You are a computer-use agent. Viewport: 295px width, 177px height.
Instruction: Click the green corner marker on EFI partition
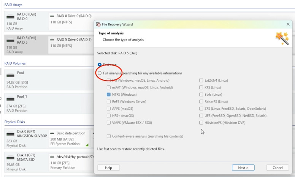point(87,145)
